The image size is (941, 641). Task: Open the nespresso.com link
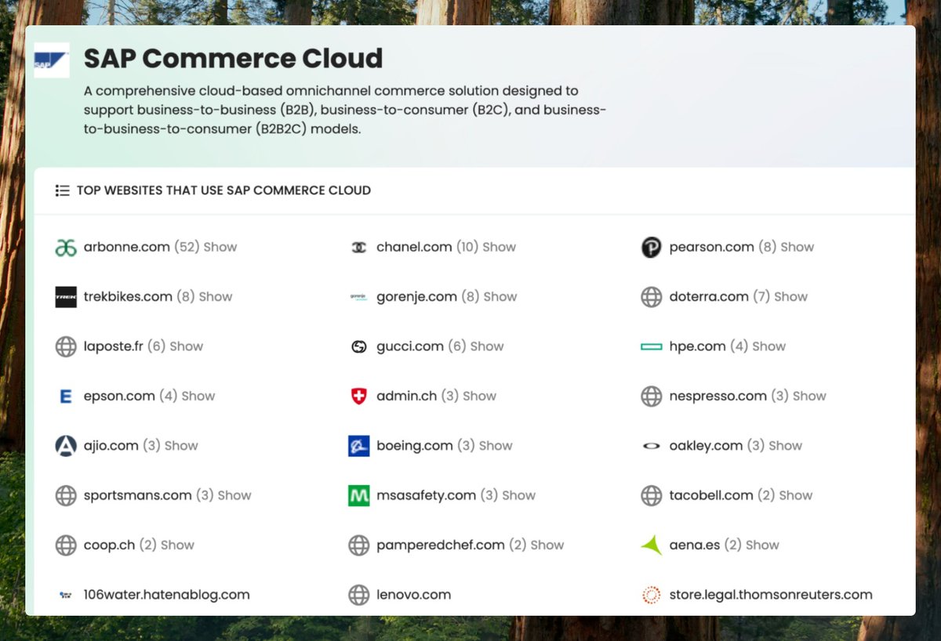pos(718,396)
